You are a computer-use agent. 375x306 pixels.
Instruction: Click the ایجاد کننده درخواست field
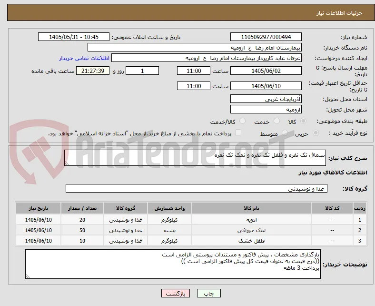pos(207,58)
